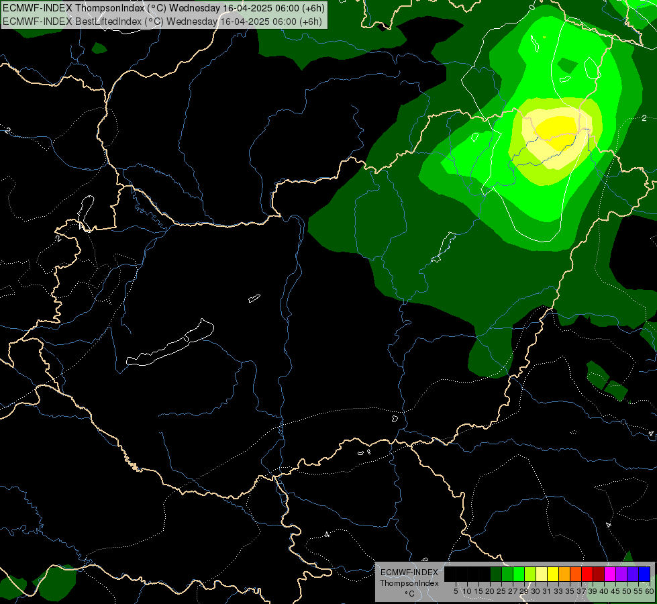Click the ECMWF-INDEX label in the legend
The height and width of the screenshot is (604, 657).
click(409, 572)
